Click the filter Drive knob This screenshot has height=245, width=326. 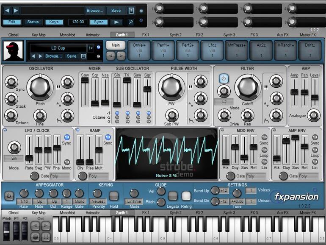224,115
